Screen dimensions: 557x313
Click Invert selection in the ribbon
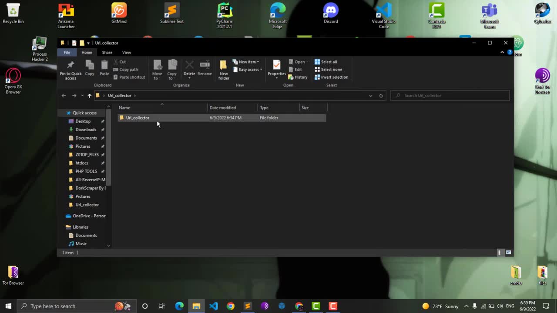coord(332,77)
